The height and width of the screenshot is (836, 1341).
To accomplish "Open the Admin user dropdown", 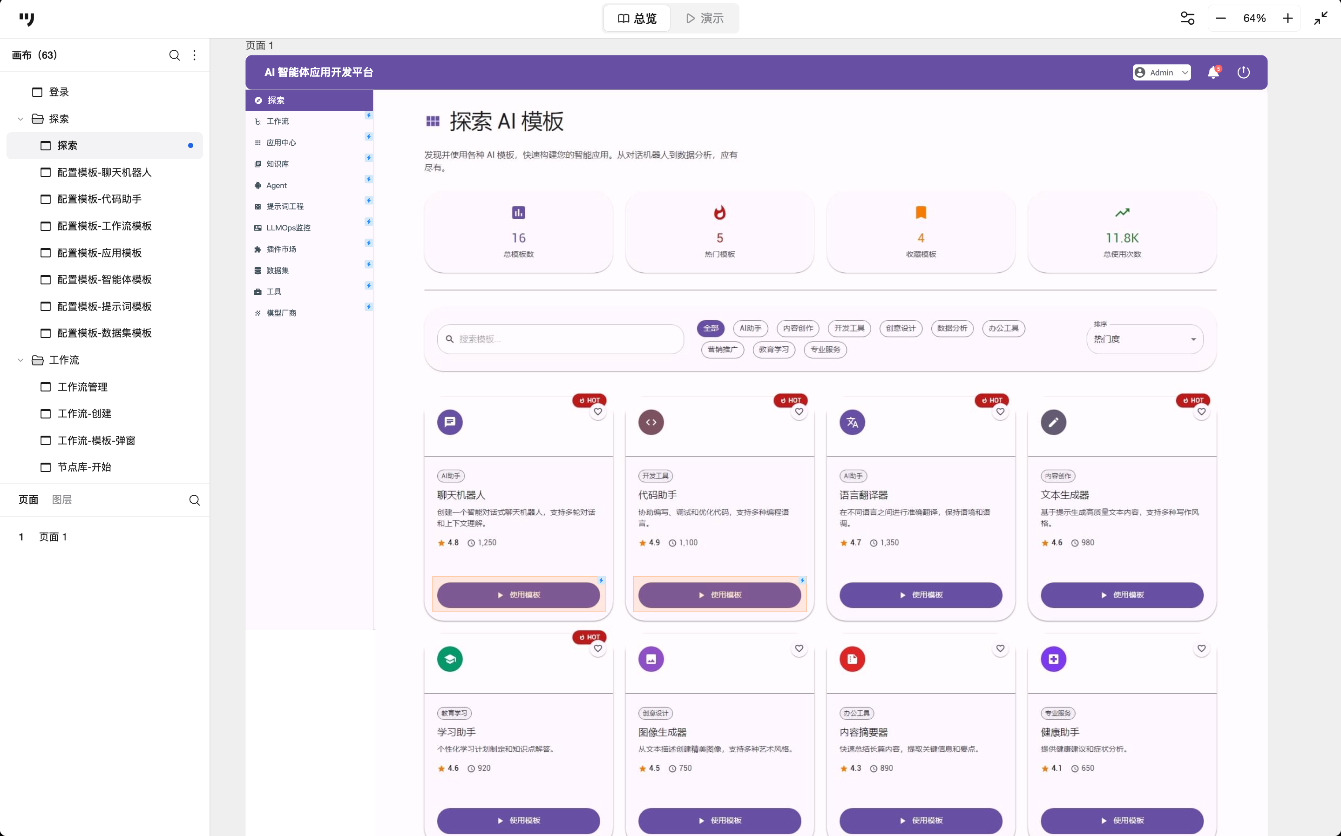I will [1161, 73].
